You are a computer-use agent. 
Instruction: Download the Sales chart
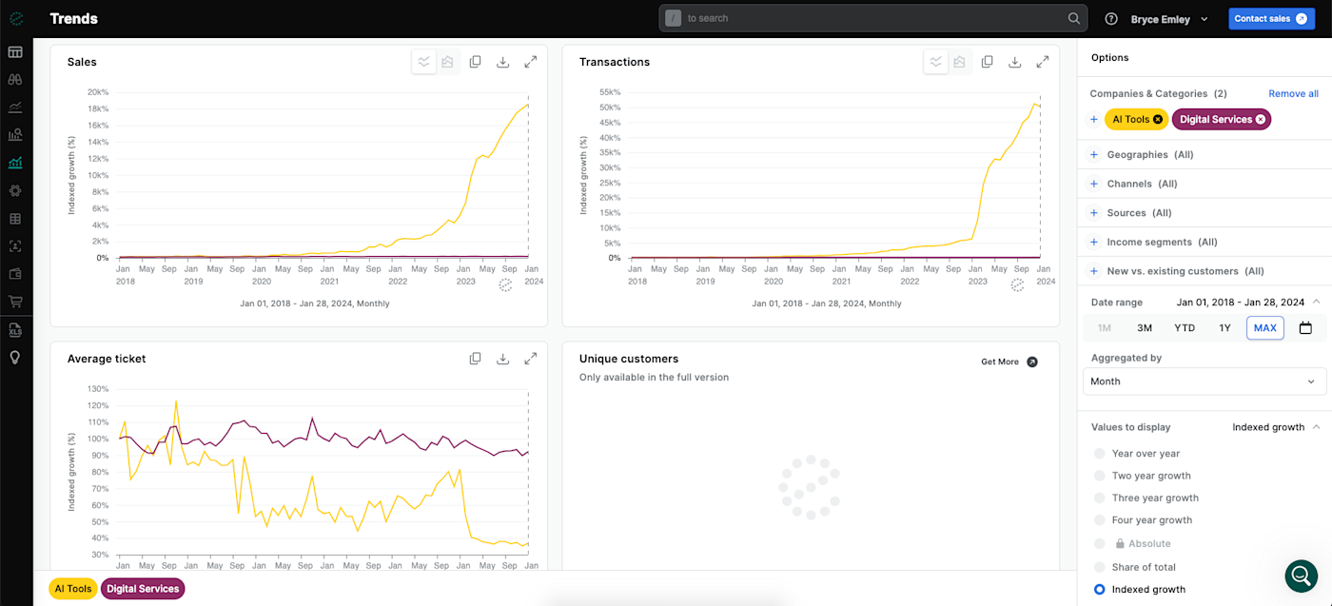click(x=502, y=62)
